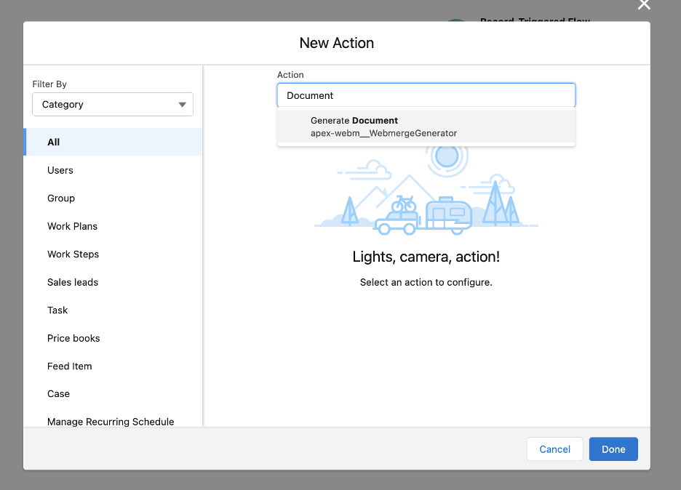Viewport: 681px width, 490px height.
Task: Click the Category dropdown chevron arrow
Action: 181,104
